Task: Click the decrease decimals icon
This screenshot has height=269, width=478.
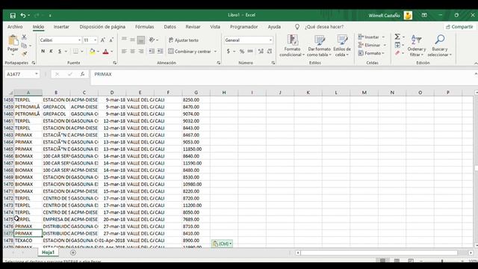Action: pyautogui.click(x=270, y=52)
